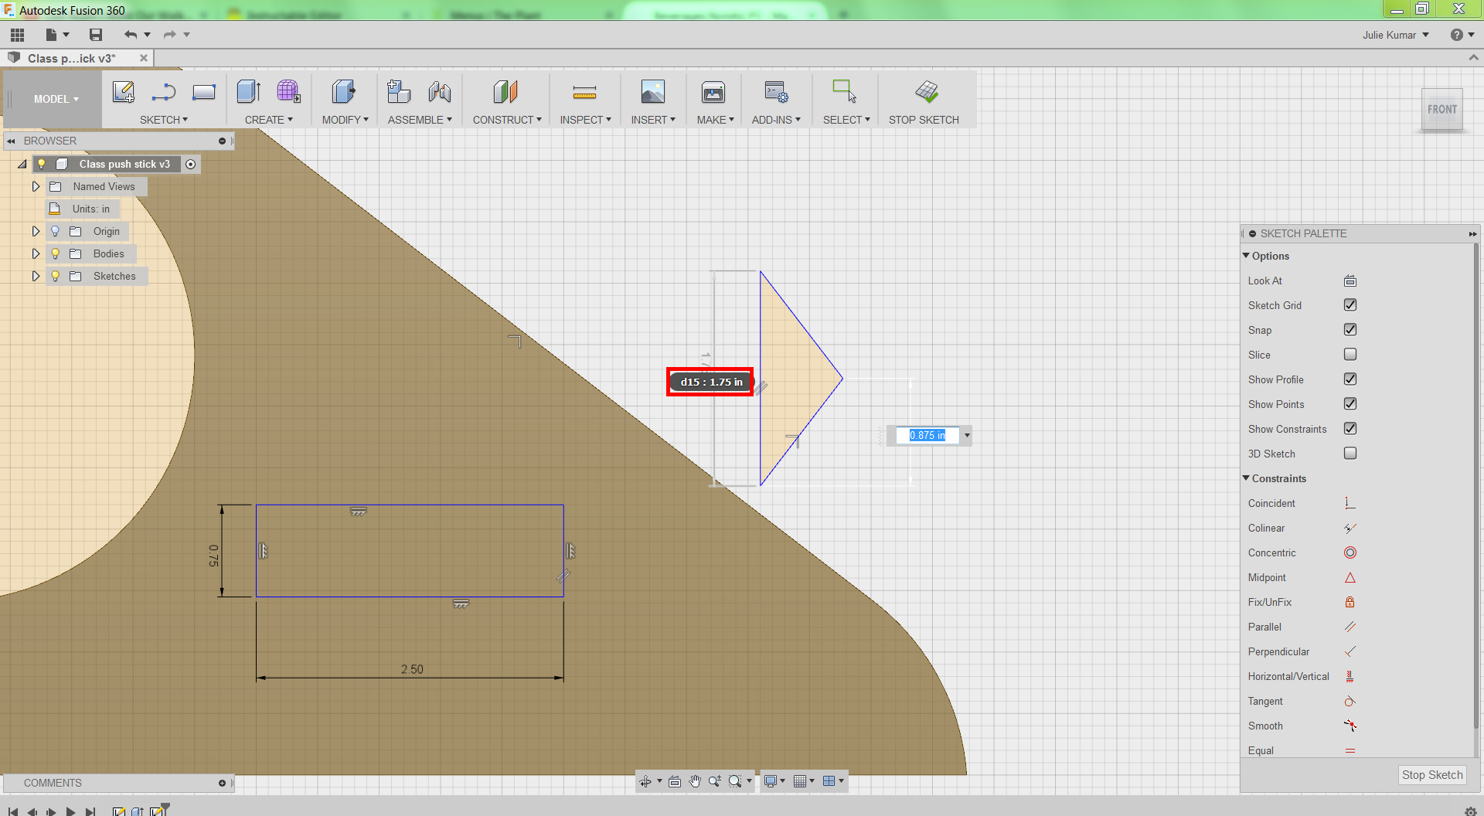Open the dimension value dropdown arrow
Viewport: 1484px width, 816px height.
tap(967, 435)
